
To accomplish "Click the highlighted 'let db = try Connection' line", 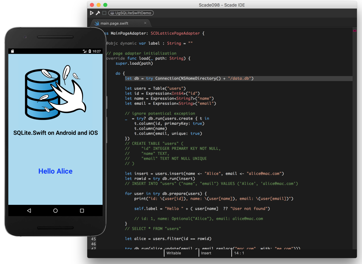I will tap(189, 78).
